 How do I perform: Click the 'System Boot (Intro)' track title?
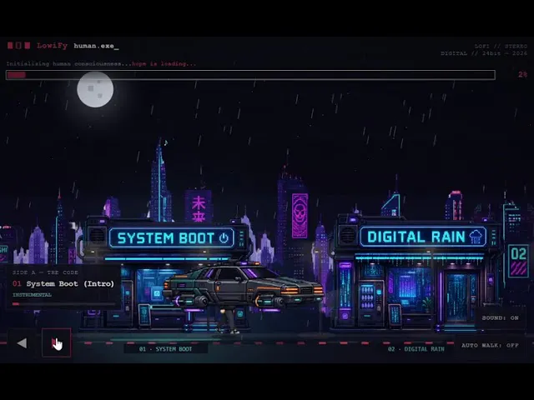[x=70, y=283]
